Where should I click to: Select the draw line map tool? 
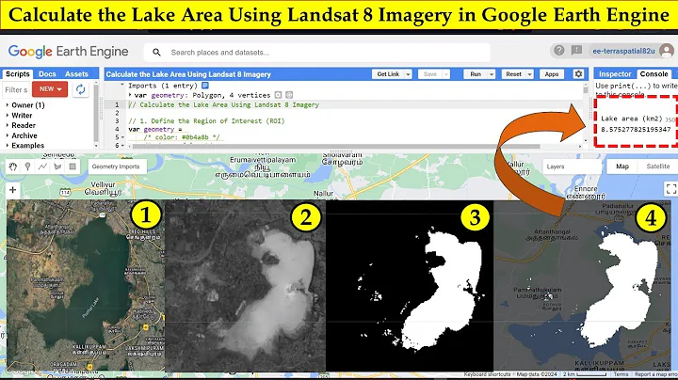pos(42,166)
